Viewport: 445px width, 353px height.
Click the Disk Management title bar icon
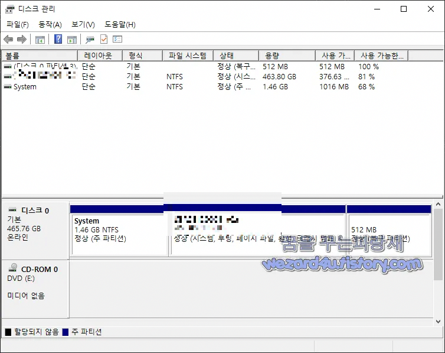tap(9, 9)
